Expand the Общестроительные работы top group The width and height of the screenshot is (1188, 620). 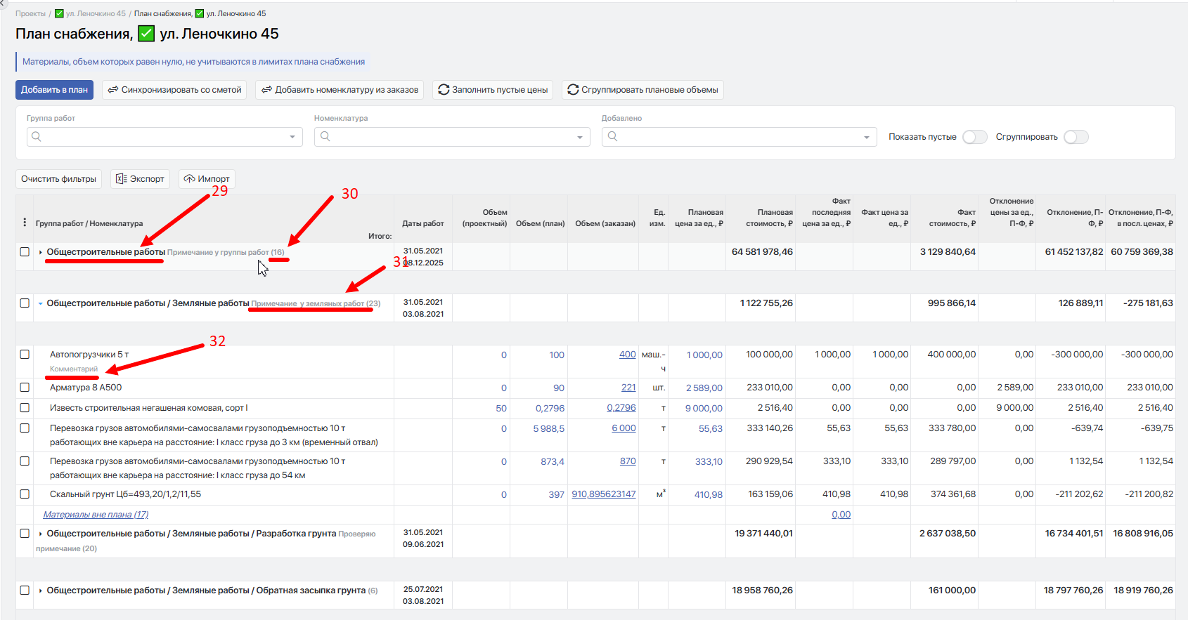coord(41,252)
